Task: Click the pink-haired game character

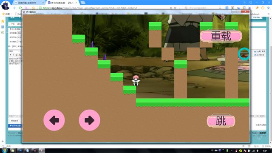Action: [136, 80]
